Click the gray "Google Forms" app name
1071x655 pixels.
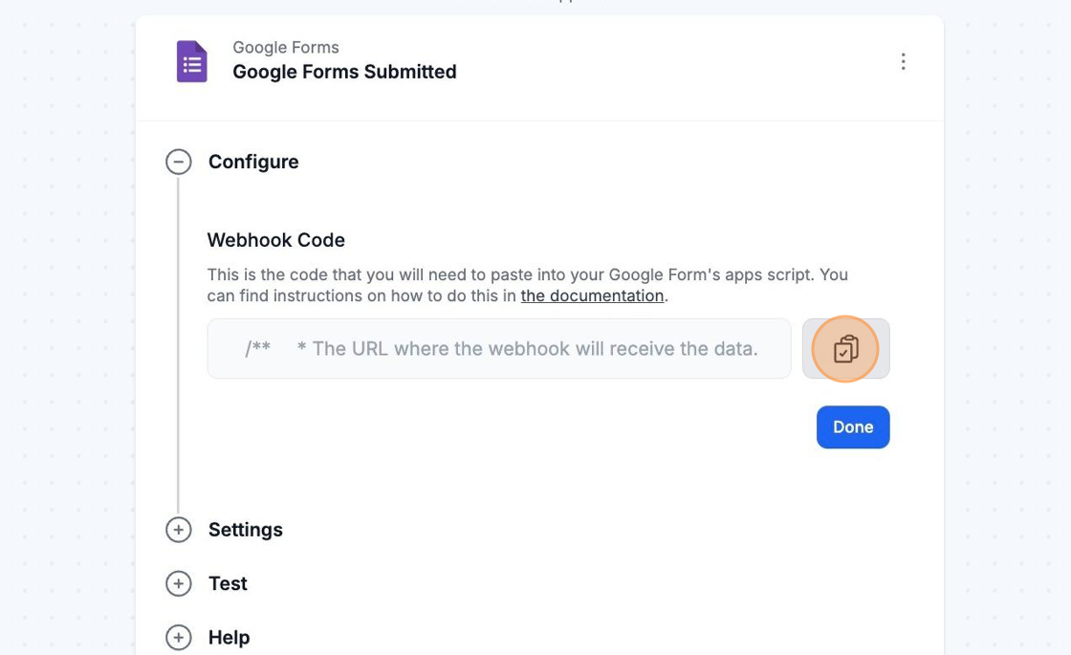(286, 47)
